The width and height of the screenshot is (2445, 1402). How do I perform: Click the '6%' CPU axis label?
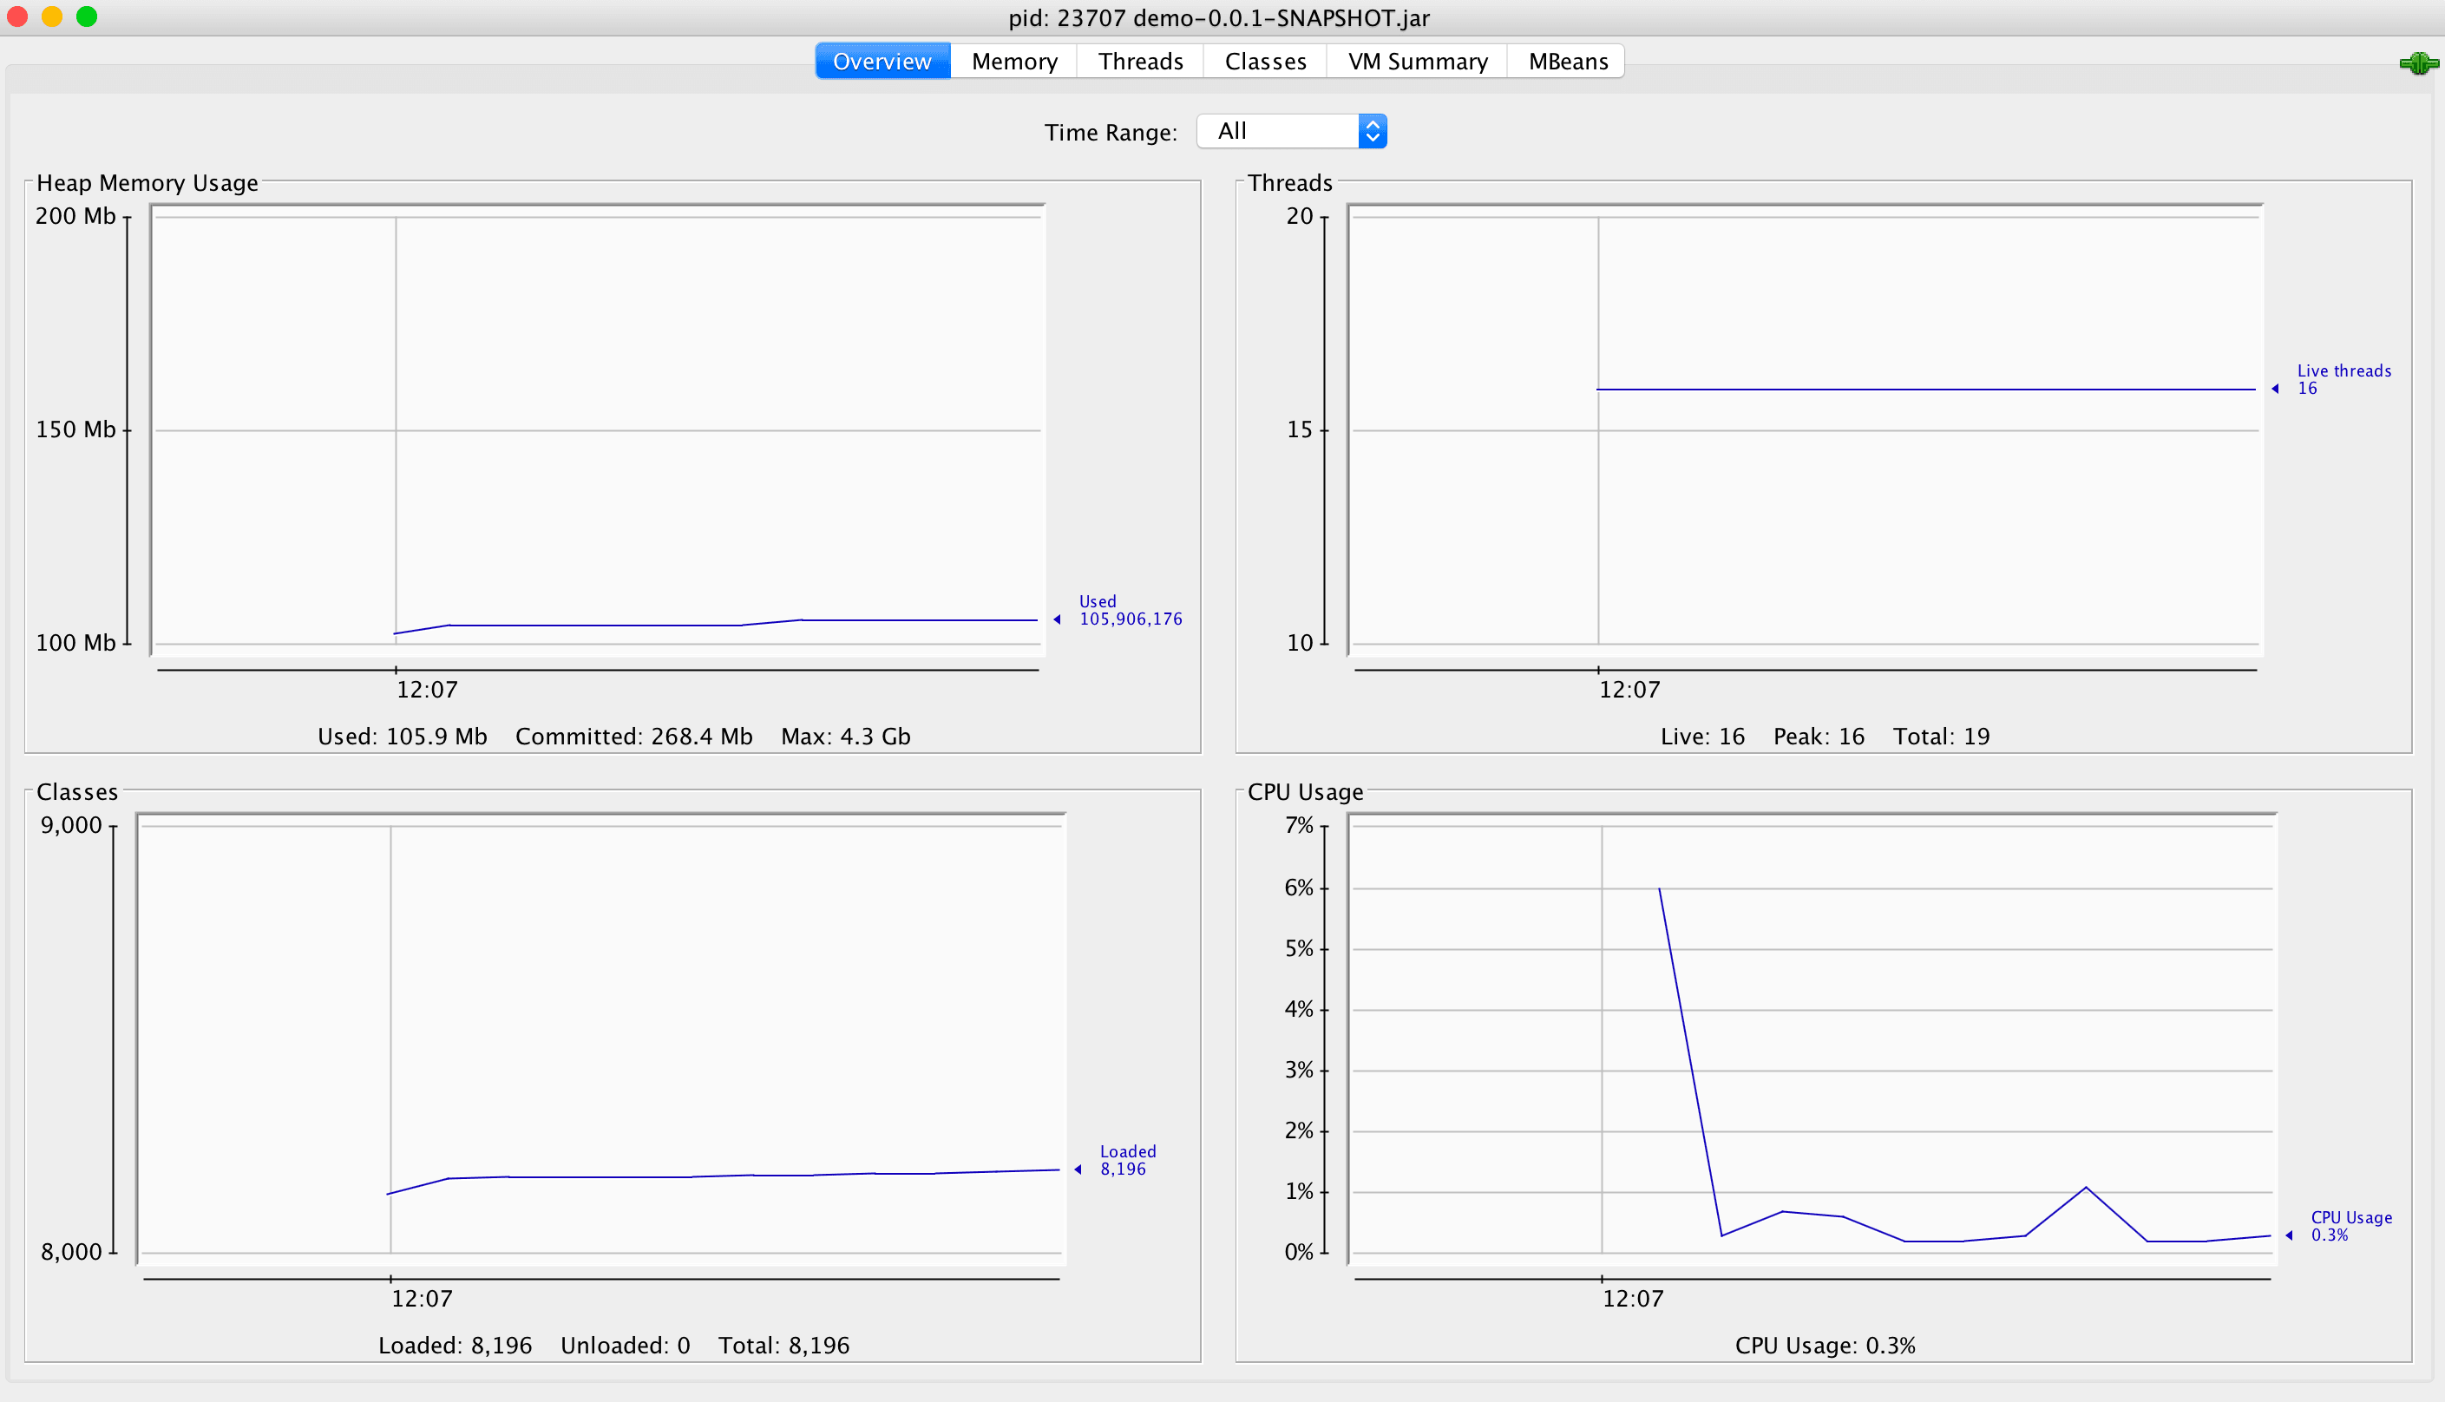(x=1298, y=888)
